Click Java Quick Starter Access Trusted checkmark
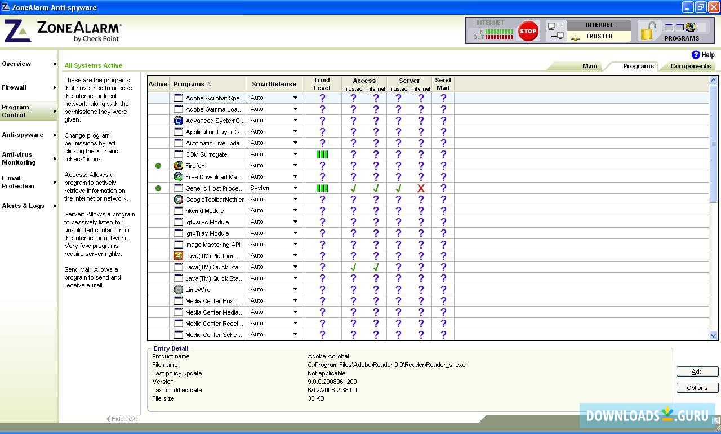This screenshot has width=721, height=434. pos(353,267)
